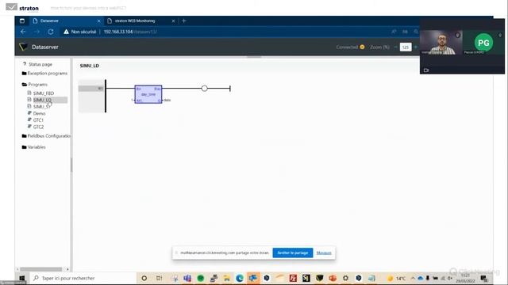
Task: Click the GTC1 program icon
Action: 29,120
